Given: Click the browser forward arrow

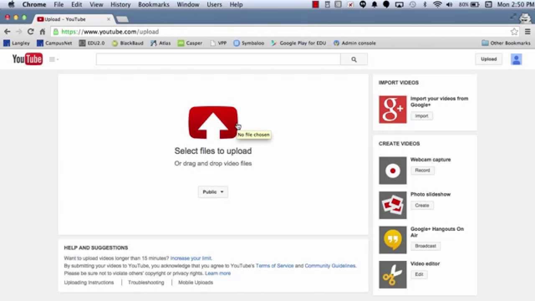Looking at the screenshot, I should tap(19, 32).
